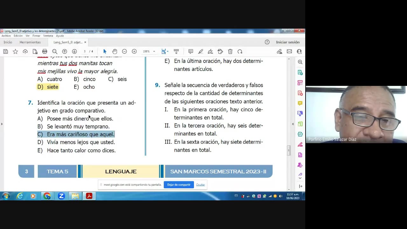Go to the previous page arrow
The height and width of the screenshot is (229, 407).
click(x=65, y=52)
